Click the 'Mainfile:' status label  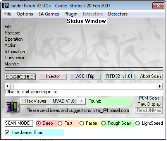pyautogui.click(x=12, y=64)
